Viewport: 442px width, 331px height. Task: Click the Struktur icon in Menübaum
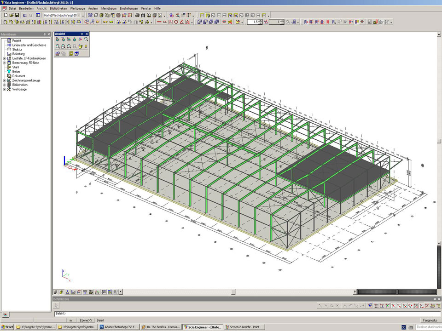pos(9,50)
